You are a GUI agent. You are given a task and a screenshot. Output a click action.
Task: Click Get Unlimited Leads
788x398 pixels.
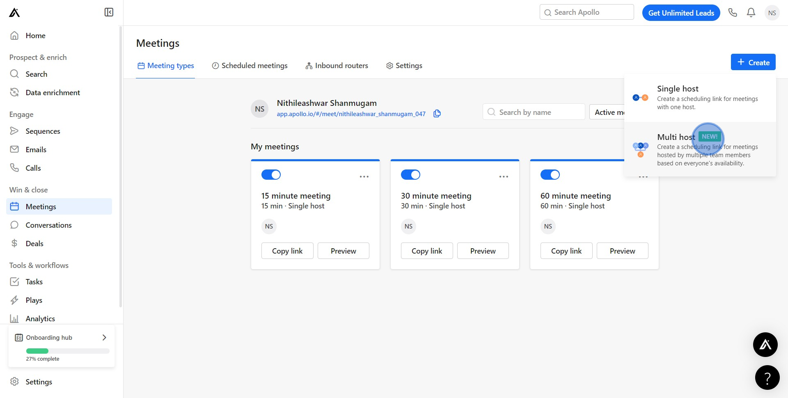coord(681,13)
